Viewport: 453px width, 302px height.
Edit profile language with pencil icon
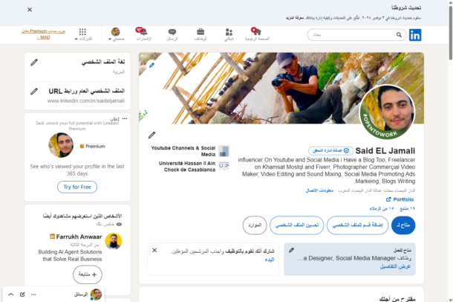34,62
